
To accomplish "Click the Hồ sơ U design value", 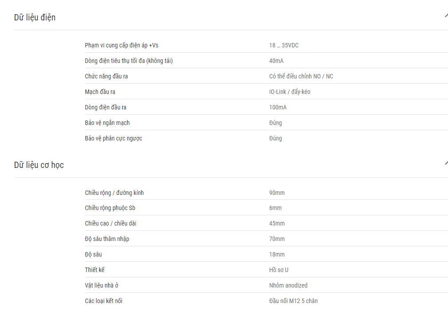I will 279,270.
